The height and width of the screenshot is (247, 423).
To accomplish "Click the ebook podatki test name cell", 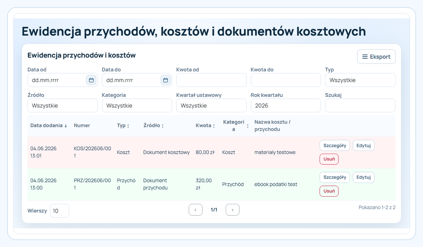I will (276, 184).
